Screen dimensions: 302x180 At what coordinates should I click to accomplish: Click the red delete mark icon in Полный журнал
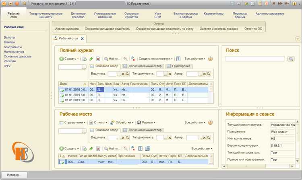coord(98,59)
